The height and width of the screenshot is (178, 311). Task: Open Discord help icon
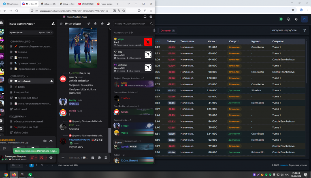[x=151, y=17]
